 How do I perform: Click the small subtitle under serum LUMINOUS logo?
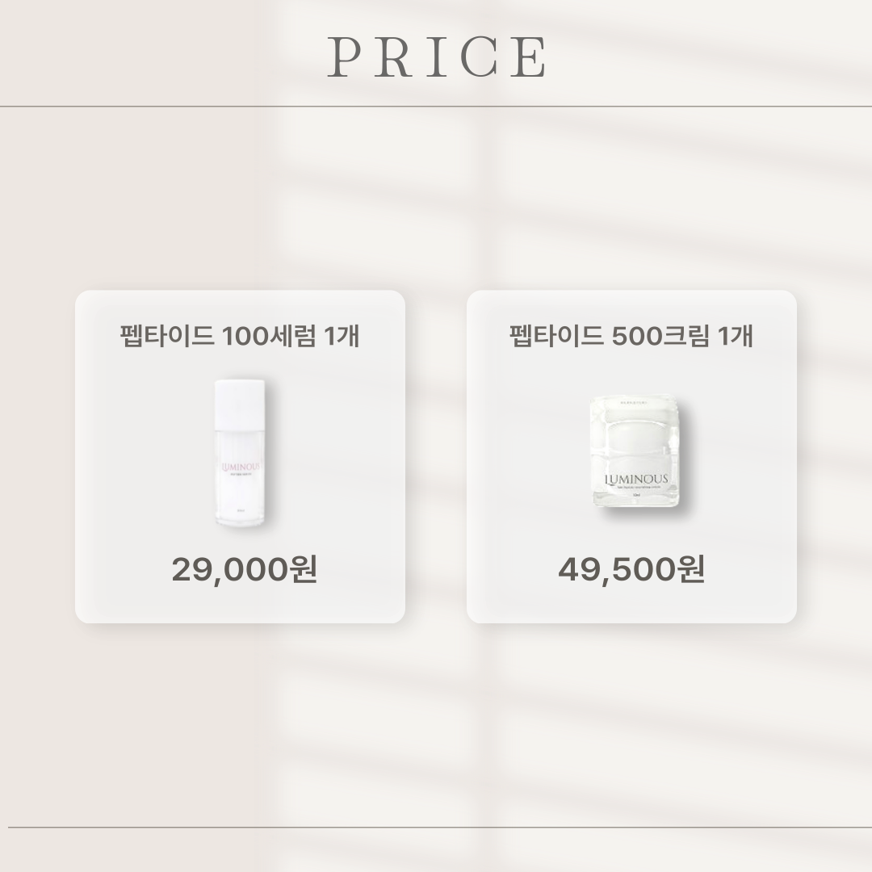point(241,476)
